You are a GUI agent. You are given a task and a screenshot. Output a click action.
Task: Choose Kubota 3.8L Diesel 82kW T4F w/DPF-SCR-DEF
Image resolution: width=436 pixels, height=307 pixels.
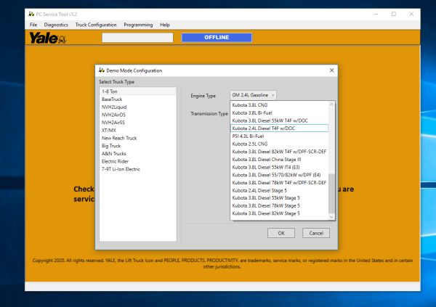[280, 152]
